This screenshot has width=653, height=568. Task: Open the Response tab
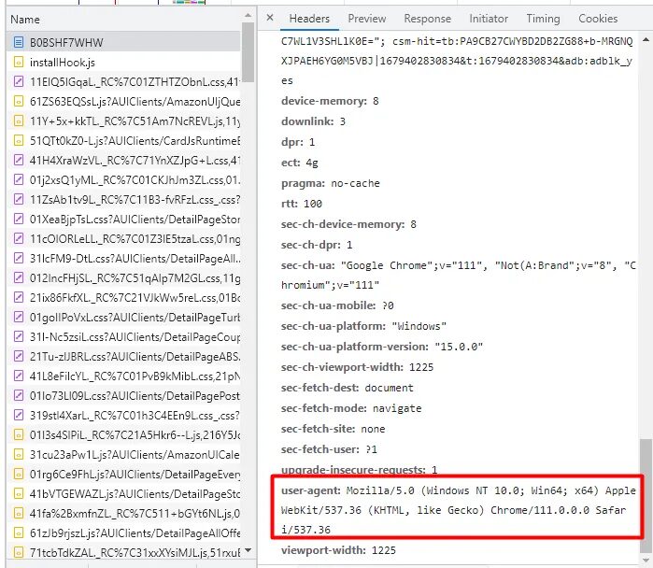[427, 19]
